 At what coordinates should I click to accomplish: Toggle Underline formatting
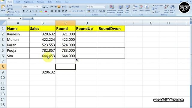click(30, 11)
